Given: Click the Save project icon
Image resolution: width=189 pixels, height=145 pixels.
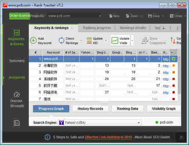Looking at the screenshot, I should pyautogui.click(x=150, y=16).
